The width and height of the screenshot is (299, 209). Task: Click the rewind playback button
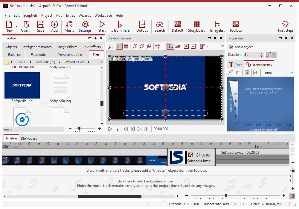(x=126, y=129)
